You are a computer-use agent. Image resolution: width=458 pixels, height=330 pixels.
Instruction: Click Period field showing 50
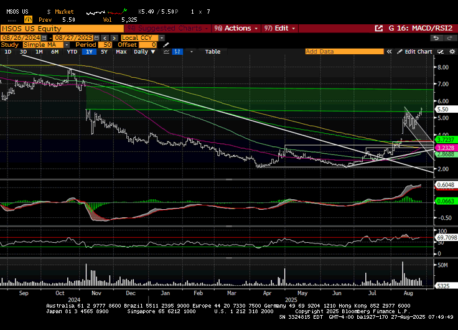tap(105, 45)
